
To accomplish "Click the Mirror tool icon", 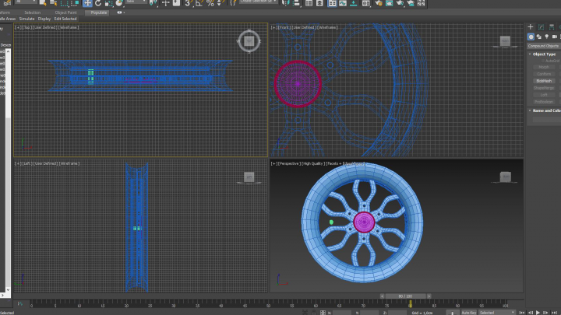I will tap(285, 3).
